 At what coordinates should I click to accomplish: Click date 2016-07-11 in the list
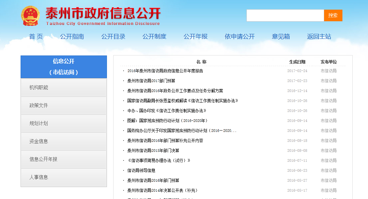point(297,160)
